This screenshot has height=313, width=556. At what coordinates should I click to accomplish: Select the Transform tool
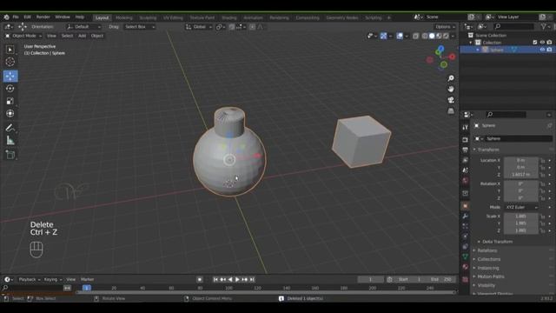[x=10, y=114]
